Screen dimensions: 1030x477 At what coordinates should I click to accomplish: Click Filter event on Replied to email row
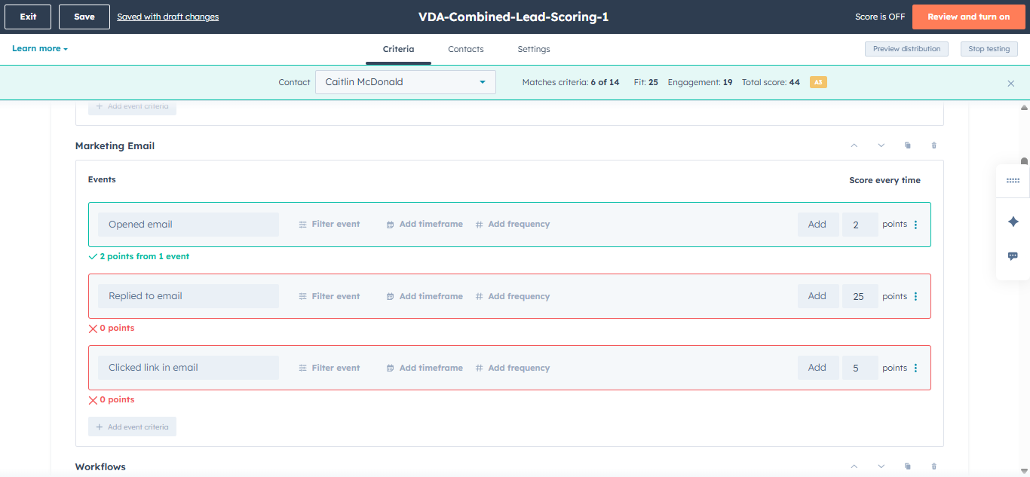pos(330,296)
